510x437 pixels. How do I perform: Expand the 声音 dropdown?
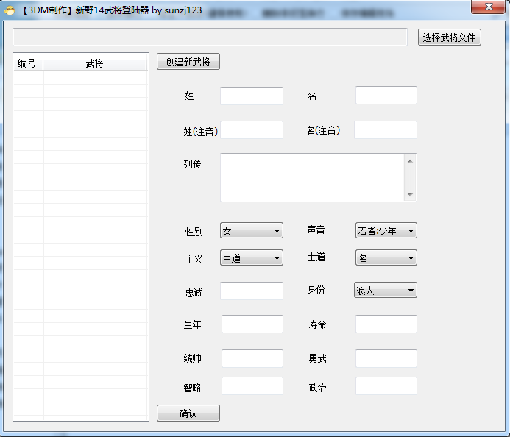(x=386, y=231)
